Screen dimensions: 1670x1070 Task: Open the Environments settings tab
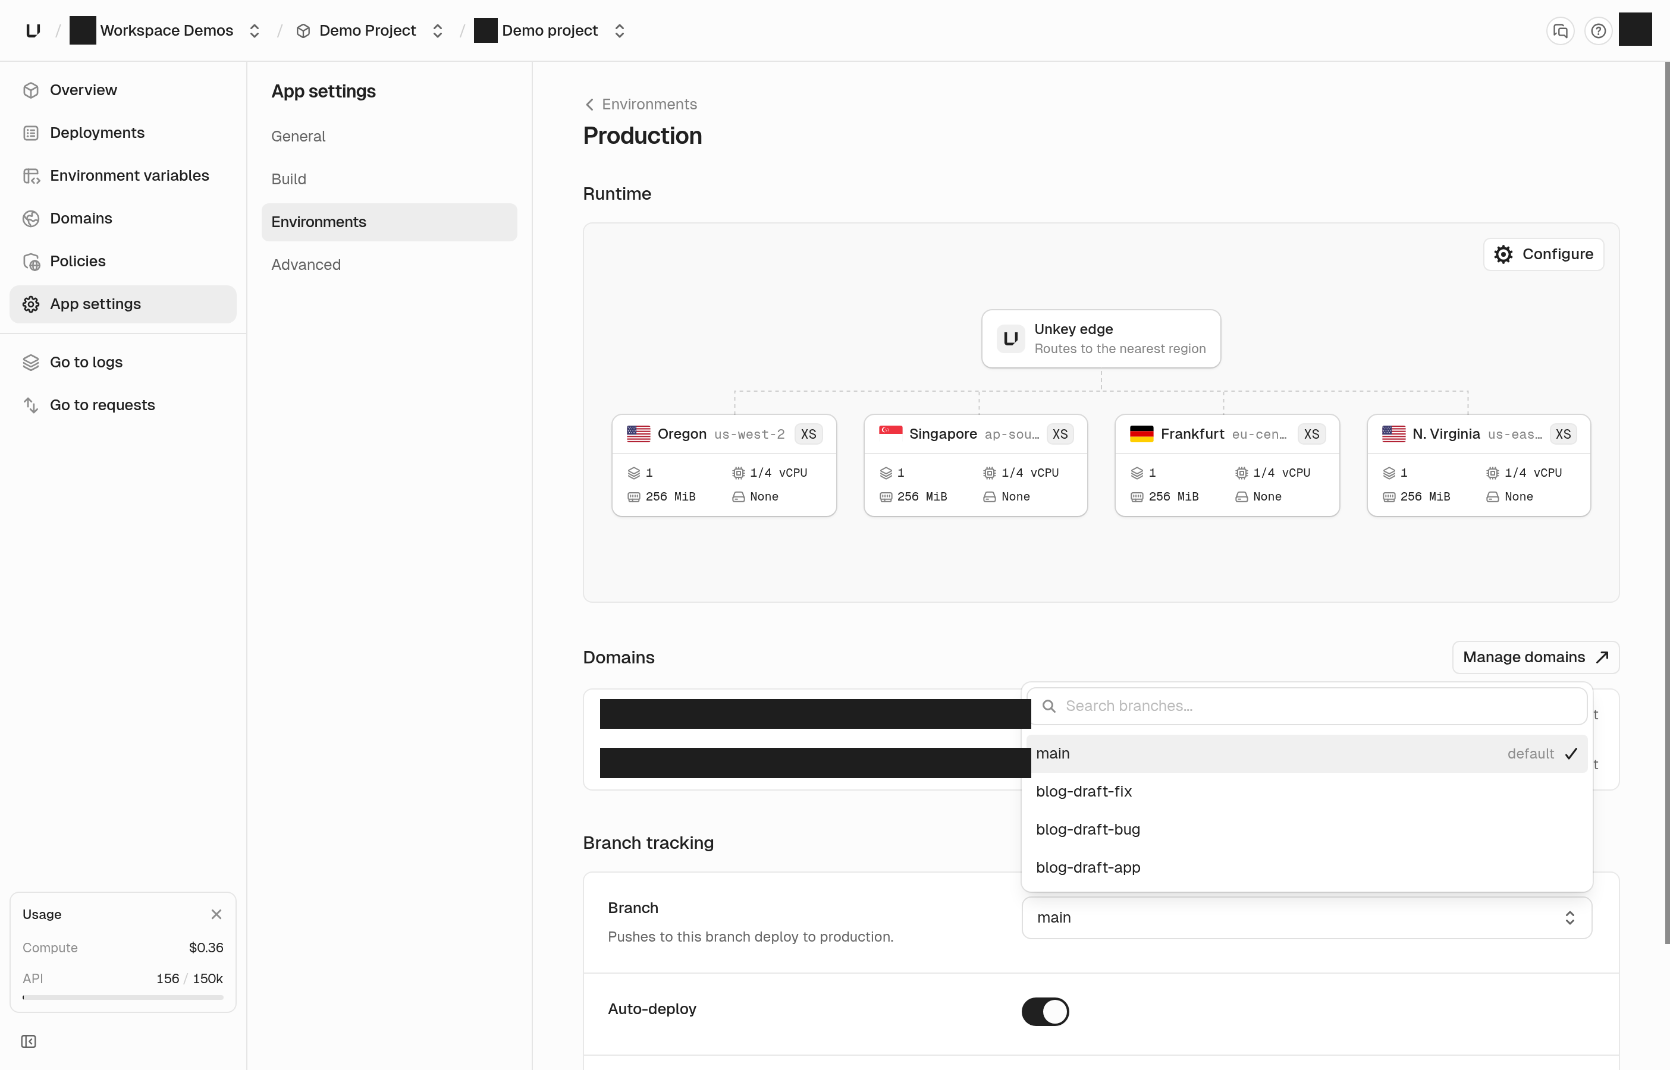click(x=389, y=222)
